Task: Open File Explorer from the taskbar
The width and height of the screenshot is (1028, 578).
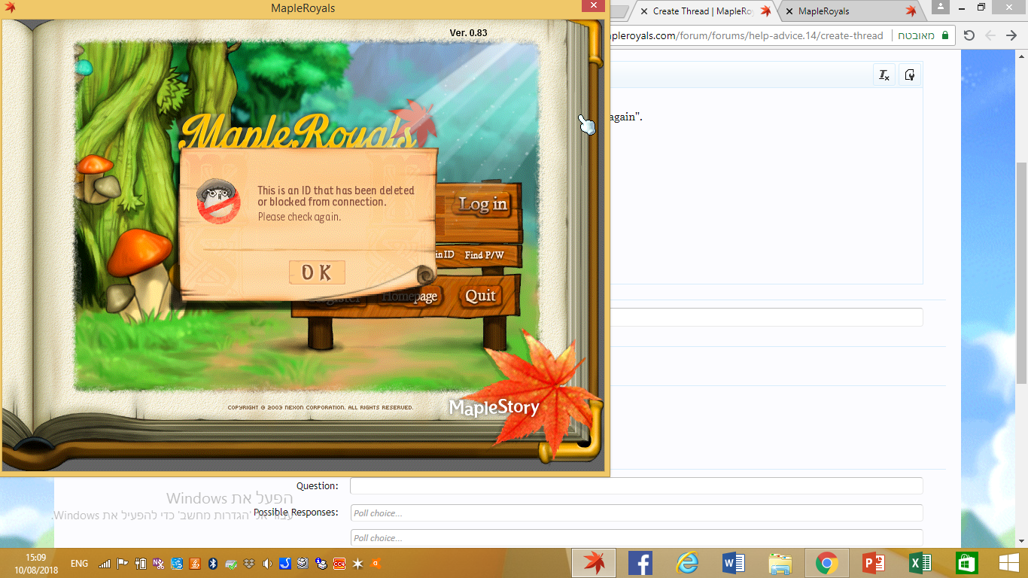Action: [780, 563]
